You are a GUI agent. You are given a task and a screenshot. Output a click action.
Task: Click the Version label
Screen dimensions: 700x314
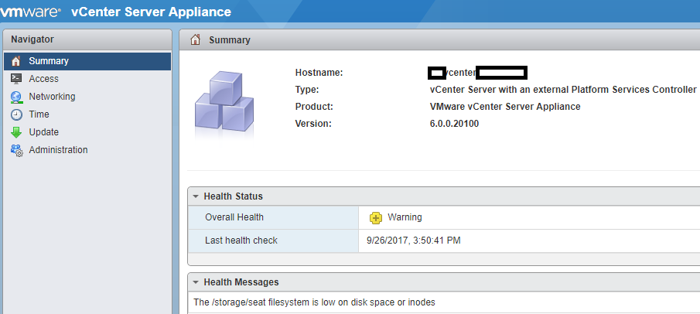click(313, 124)
